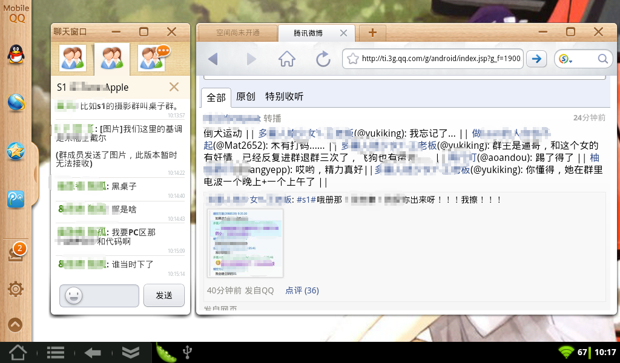Click the 黑桌子 chat message
This screenshot has width=620, height=363.
coord(124,186)
